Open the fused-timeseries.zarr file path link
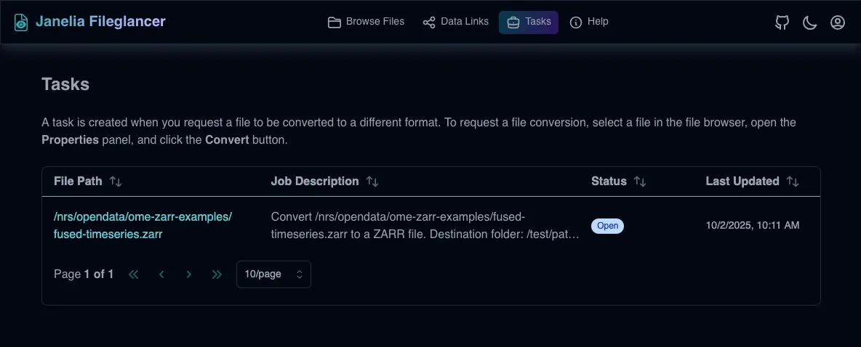 point(143,225)
